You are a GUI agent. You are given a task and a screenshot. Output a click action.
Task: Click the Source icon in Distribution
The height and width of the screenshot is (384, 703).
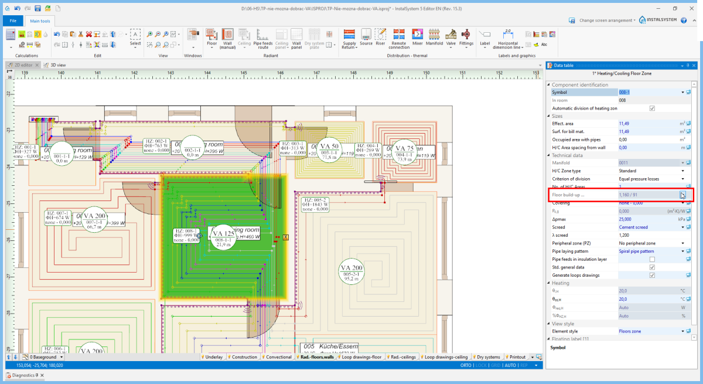pos(366,35)
